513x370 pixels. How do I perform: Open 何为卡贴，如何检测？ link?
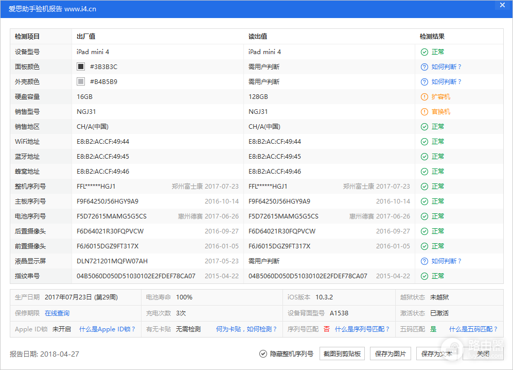(x=246, y=329)
